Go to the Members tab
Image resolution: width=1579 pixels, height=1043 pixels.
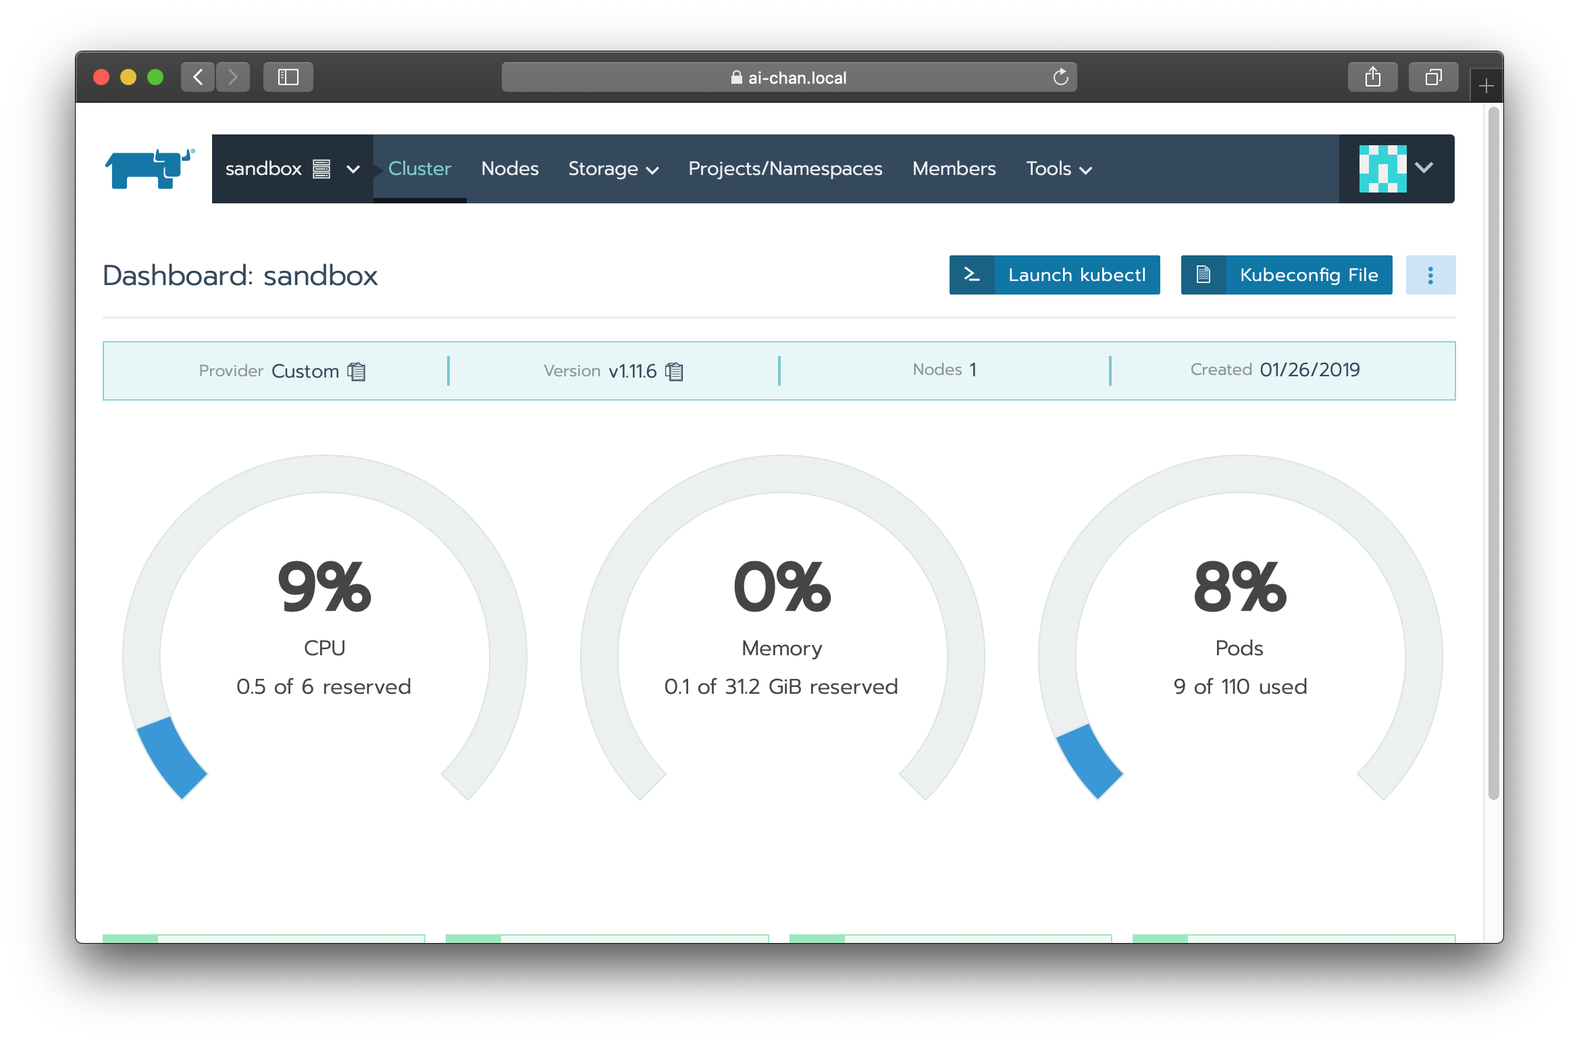(x=954, y=169)
